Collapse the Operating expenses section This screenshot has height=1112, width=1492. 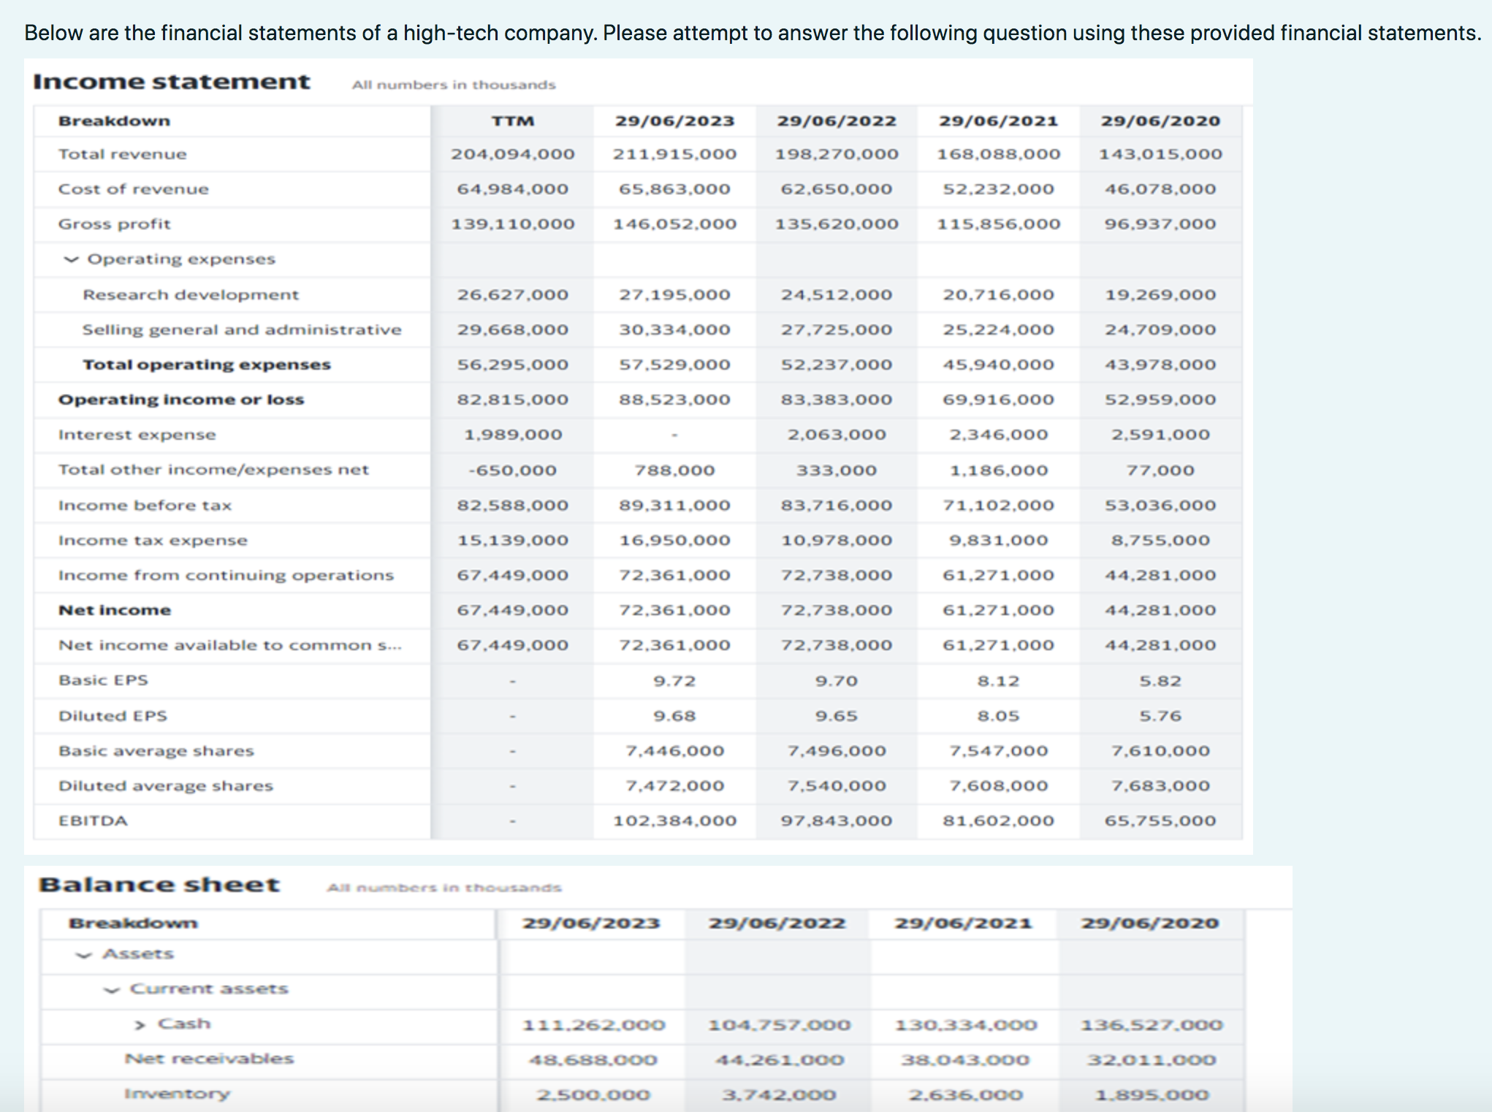point(72,259)
